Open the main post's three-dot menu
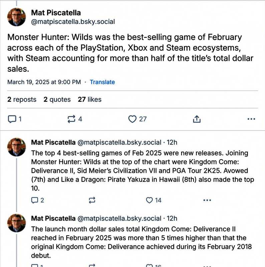This screenshot has height=267, width=265. [x=251, y=119]
